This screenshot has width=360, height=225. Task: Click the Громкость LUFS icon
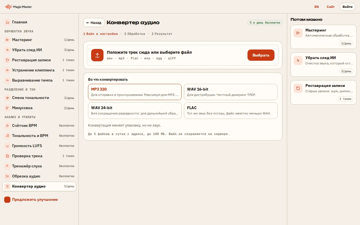click(x=7, y=146)
